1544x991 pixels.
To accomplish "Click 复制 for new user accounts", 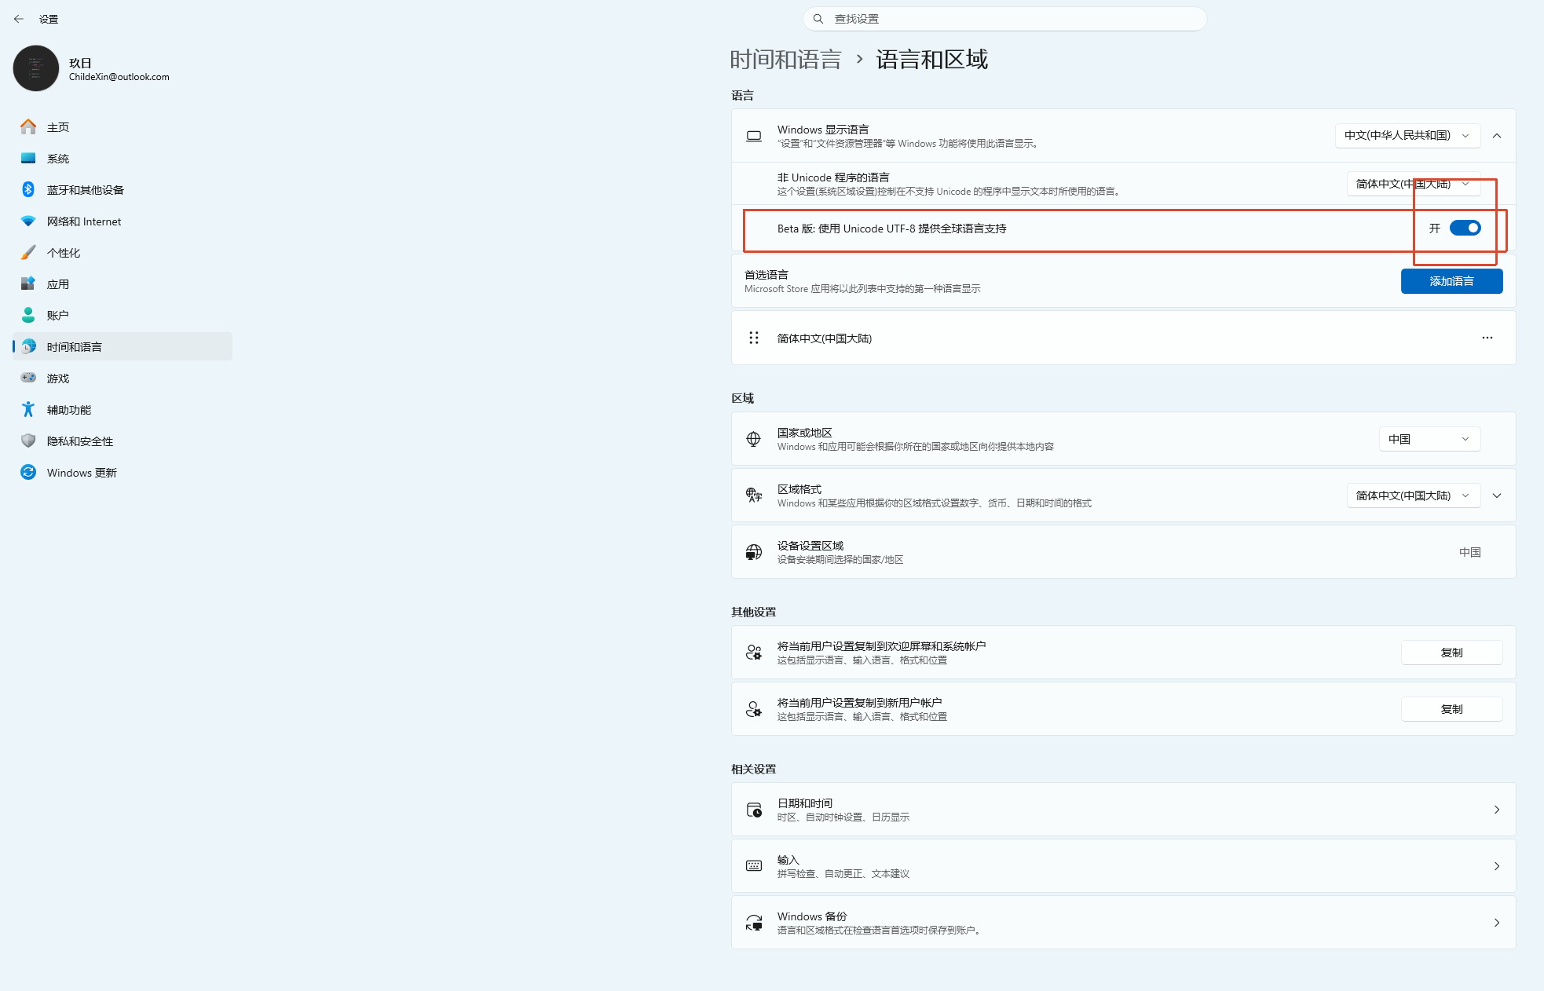I will tap(1451, 709).
